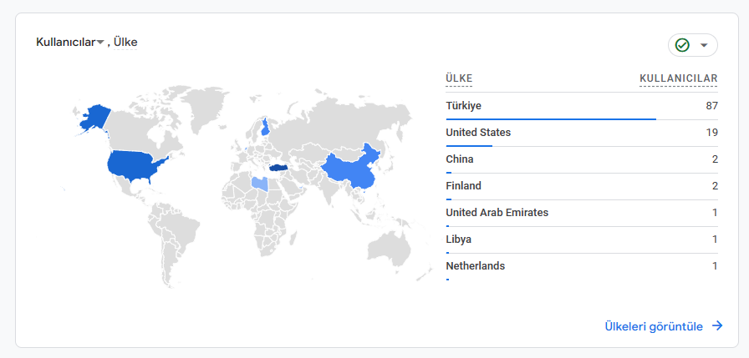Screen dimensions: 749x358
Task: Click the green checkmark data quality icon
Action: coord(682,45)
